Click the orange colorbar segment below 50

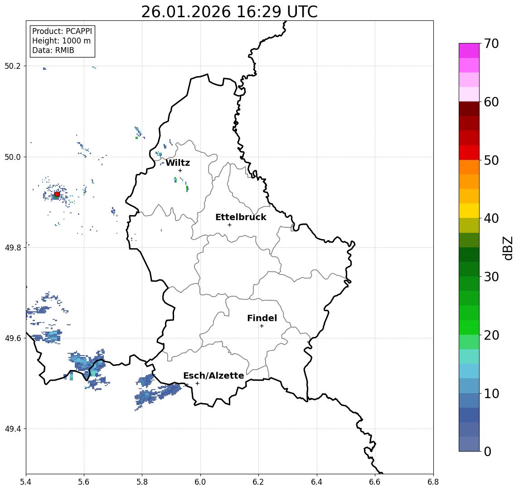(x=469, y=167)
